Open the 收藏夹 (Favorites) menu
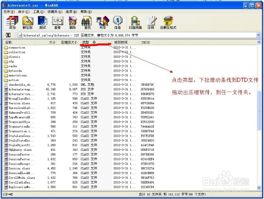Screen dimensions: 264x199 (55, 12)
